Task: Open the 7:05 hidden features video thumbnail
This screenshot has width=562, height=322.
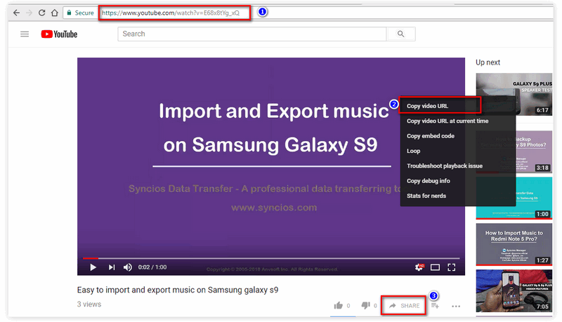Action: point(514,291)
